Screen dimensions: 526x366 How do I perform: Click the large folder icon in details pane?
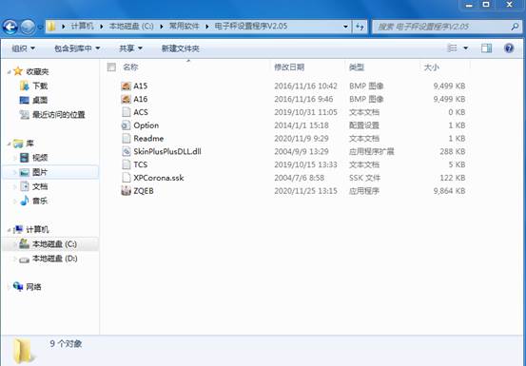(x=24, y=350)
